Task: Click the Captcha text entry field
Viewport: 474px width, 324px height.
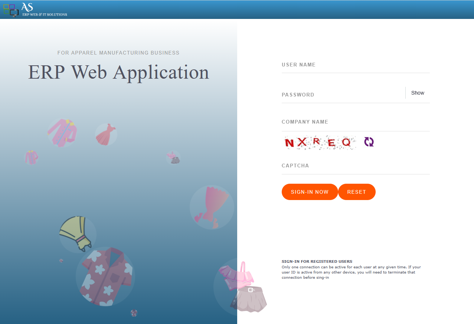Action: [x=355, y=166]
